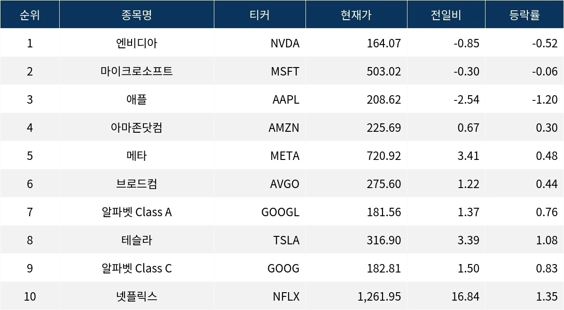
Task: Select the 브로드컴 stock name
Action: coord(136,184)
